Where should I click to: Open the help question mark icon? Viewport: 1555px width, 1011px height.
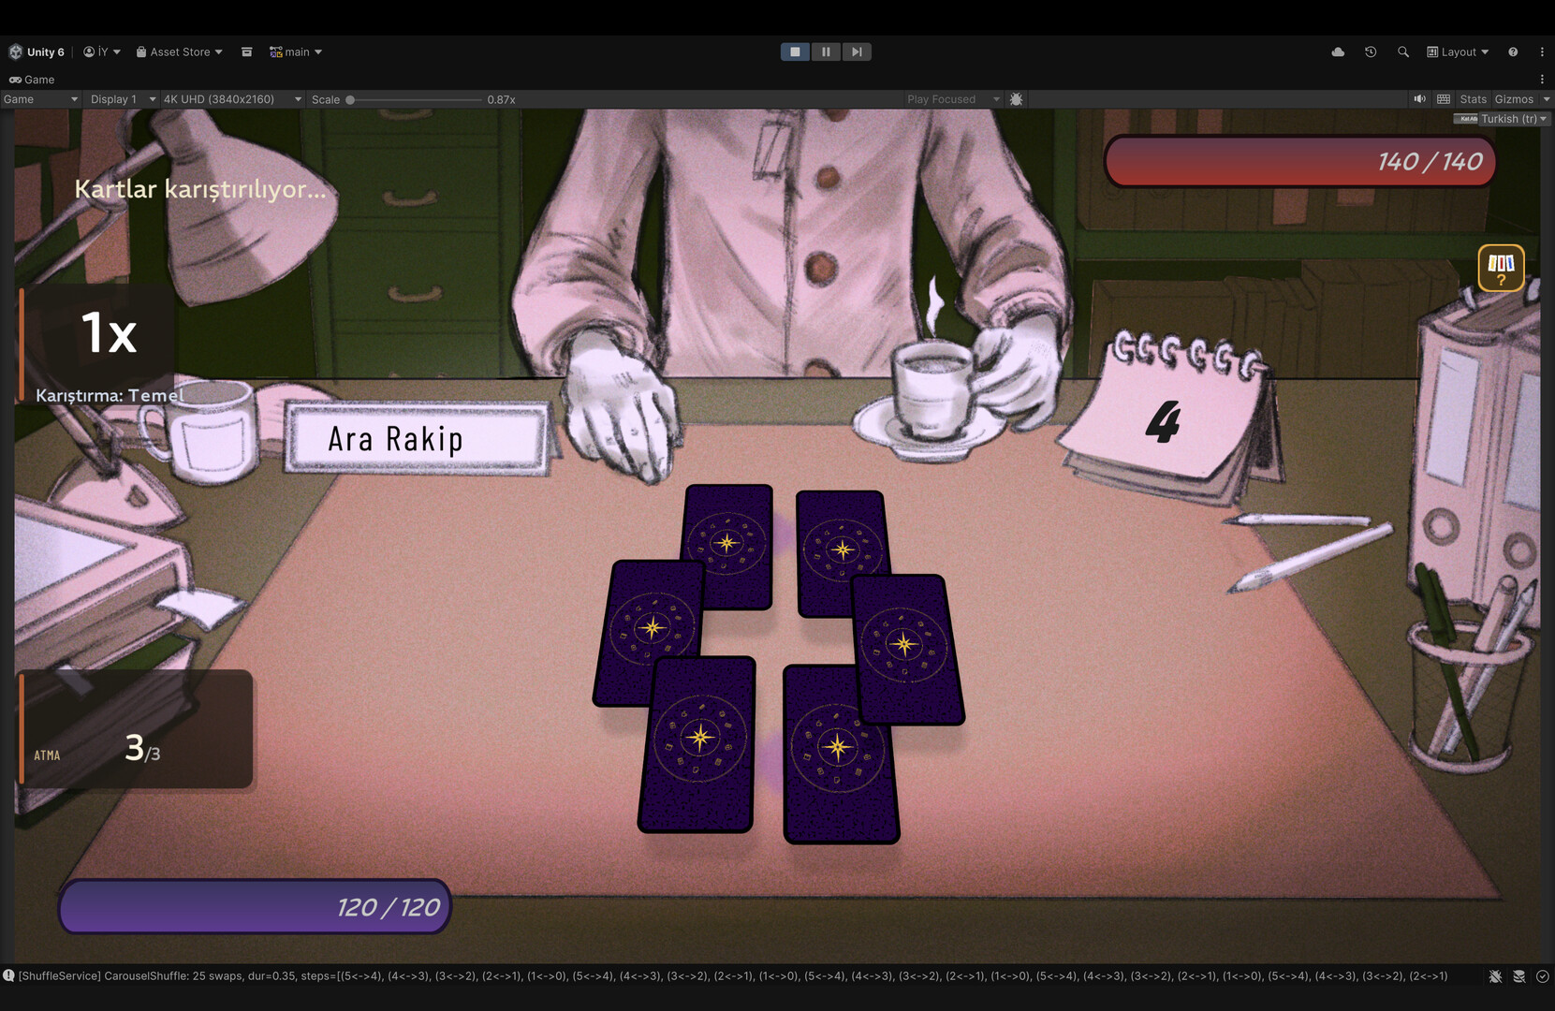coord(1513,52)
